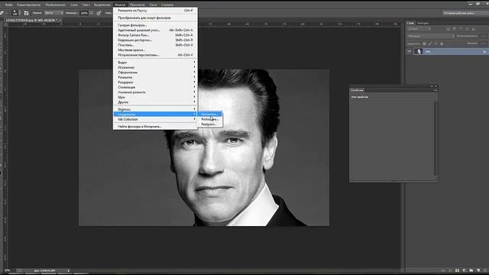Select the open .jpg document tab
This screenshot has width=489, height=275.
point(32,21)
